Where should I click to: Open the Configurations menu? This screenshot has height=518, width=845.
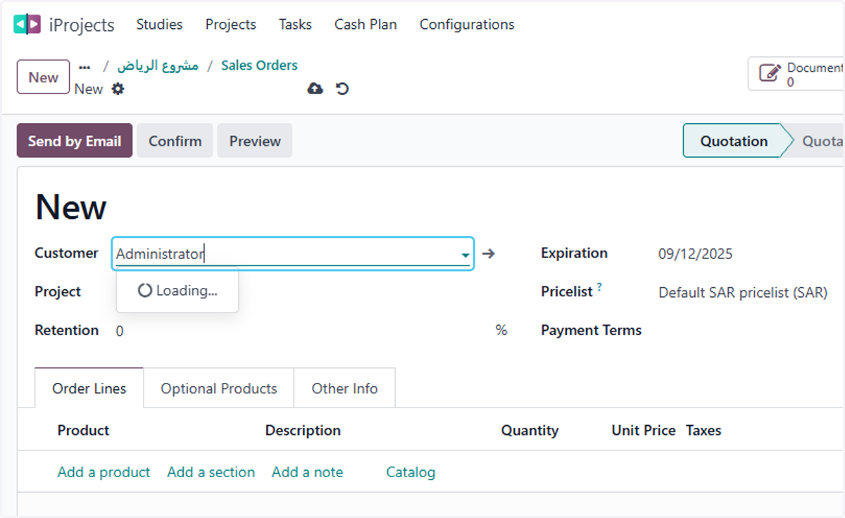tap(467, 25)
